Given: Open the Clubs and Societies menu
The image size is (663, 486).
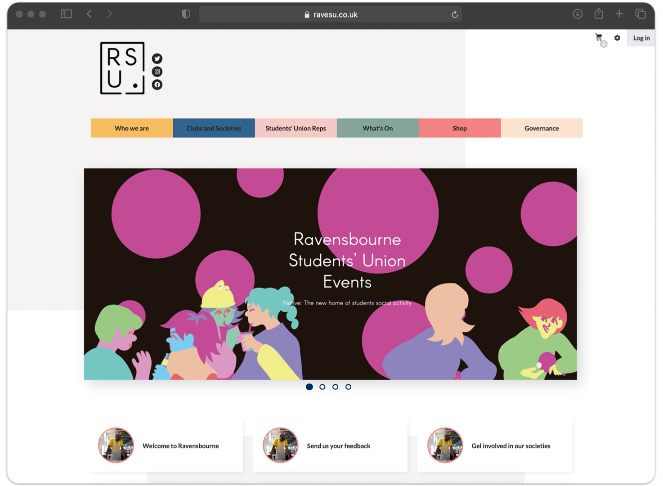Looking at the screenshot, I should coord(214,128).
